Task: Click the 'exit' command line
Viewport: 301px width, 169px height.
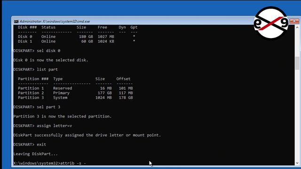Action: (30, 145)
